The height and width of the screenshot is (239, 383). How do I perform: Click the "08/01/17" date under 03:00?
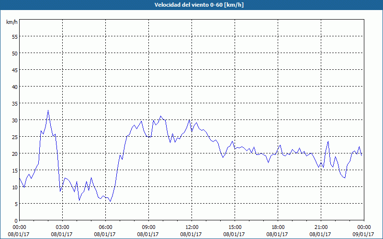tap(62, 234)
